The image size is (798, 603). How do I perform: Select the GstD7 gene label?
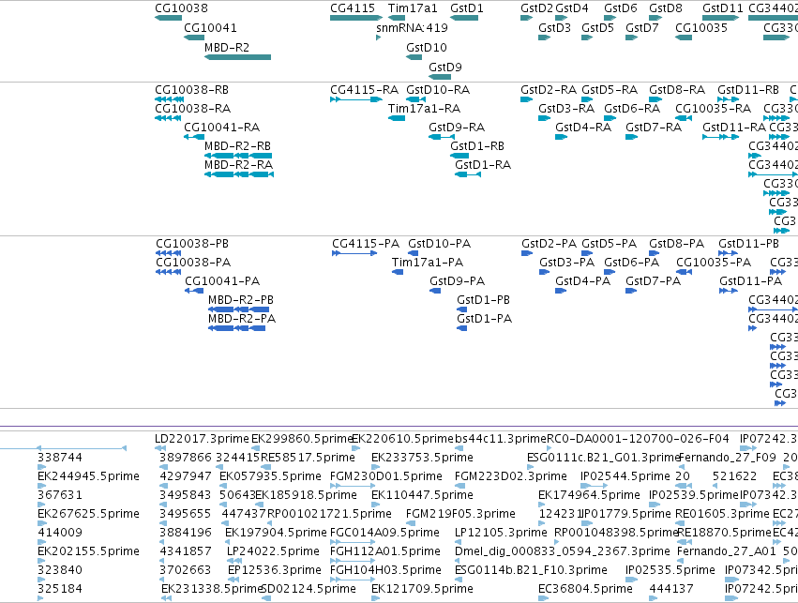pyautogui.click(x=642, y=28)
